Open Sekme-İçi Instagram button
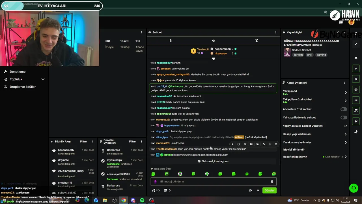The image size is (362, 204). [213, 161]
